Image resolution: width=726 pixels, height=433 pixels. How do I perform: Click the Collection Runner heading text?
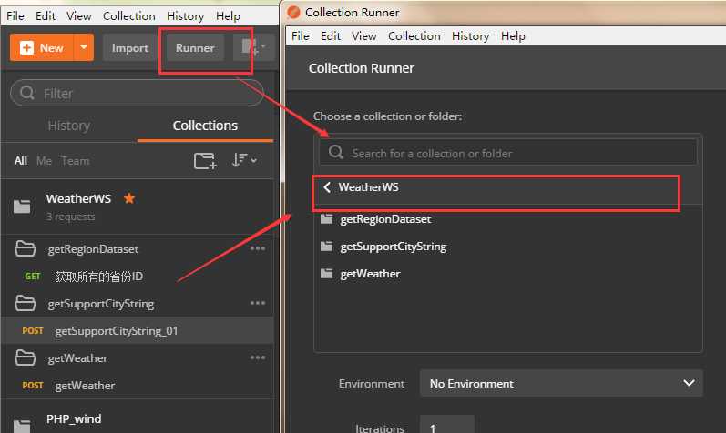[x=361, y=68]
